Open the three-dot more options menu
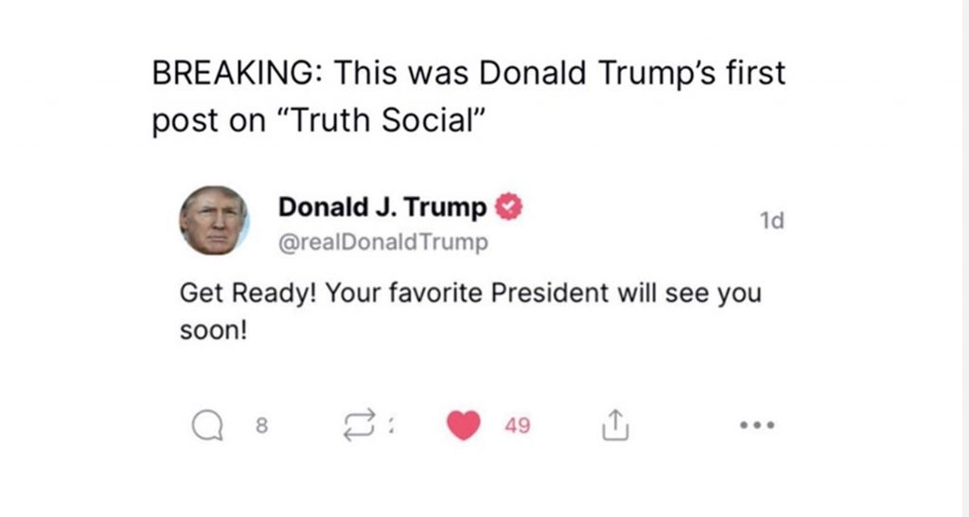969x517 pixels. click(x=757, y=427)
